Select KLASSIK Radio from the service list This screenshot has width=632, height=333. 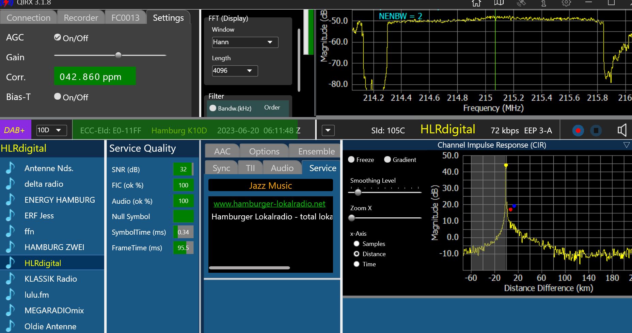tap(51, 279)
